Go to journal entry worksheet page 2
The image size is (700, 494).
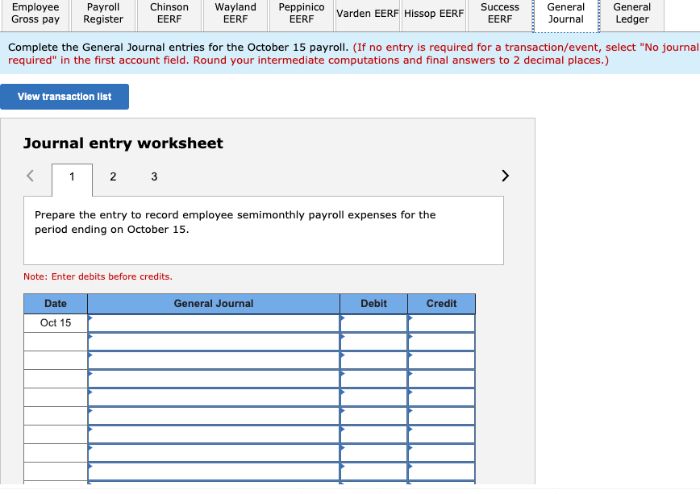click(113, 176)
